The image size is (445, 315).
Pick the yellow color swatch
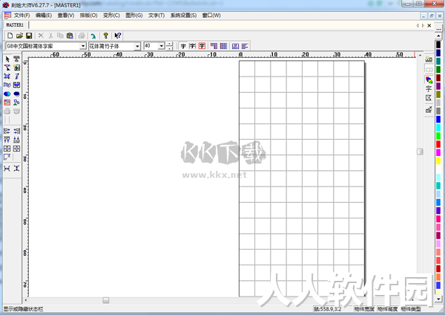(438, 160)
